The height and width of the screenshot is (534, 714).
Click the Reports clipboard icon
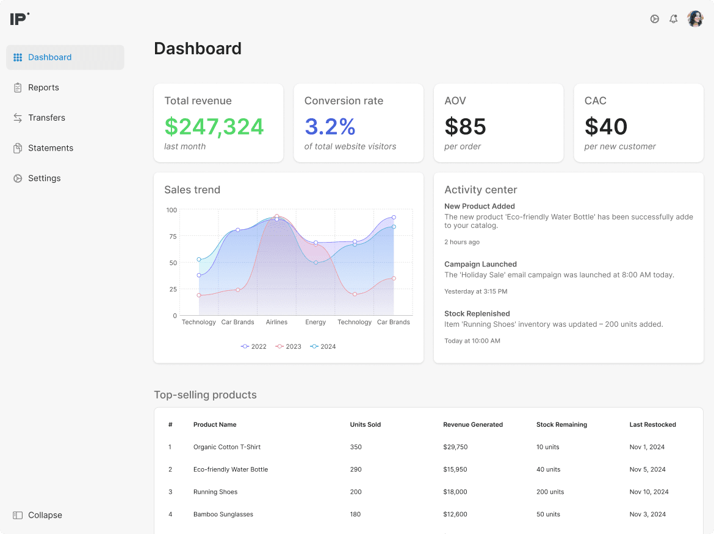tap(18, 87)
